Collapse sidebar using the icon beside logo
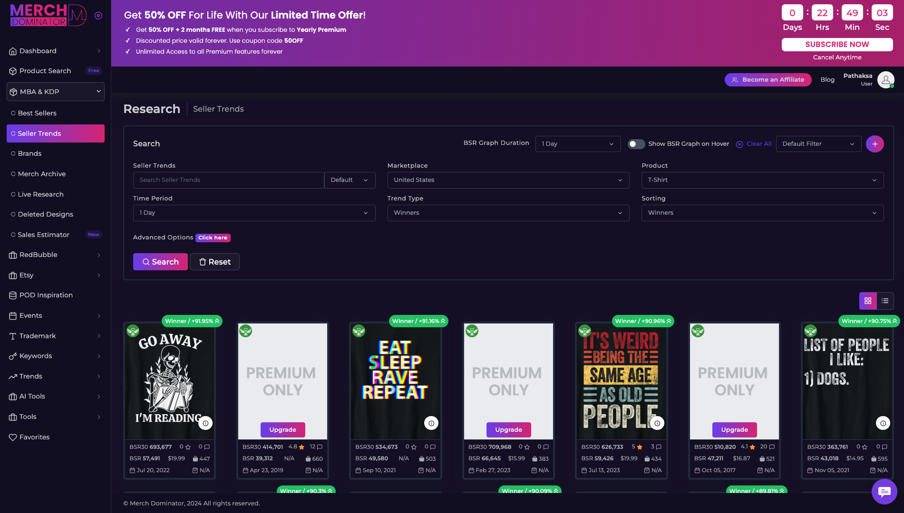Image resolution: width=904 pixels, height=513 pixels. pyautogui.click(x=98, y=16)
